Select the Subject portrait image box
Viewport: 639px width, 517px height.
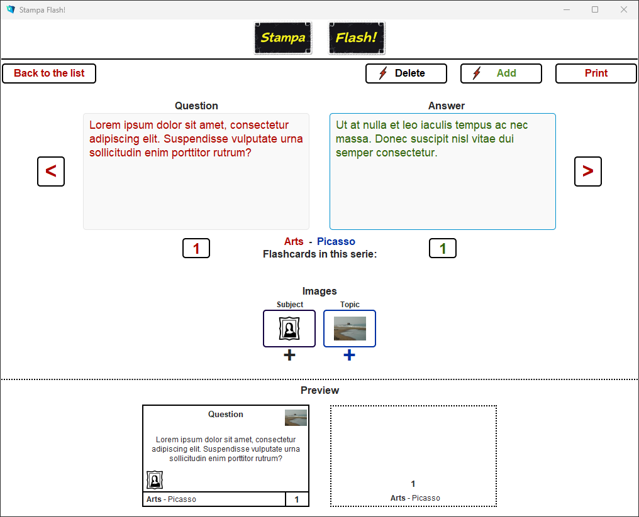coord(289,329)
